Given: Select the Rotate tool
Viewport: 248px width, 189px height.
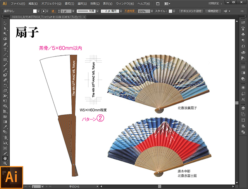Looking at the screenshot, I should [x=5, y=86].
